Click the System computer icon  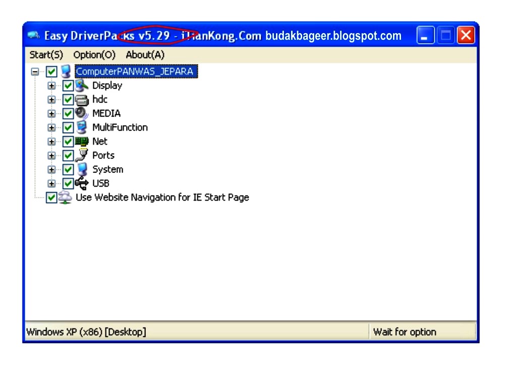click(82, 169)
